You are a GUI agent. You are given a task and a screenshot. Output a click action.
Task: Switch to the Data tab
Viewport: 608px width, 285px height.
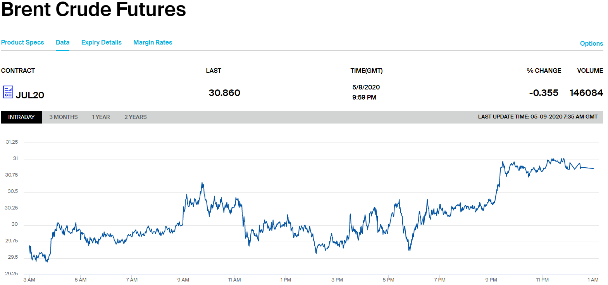62,43
